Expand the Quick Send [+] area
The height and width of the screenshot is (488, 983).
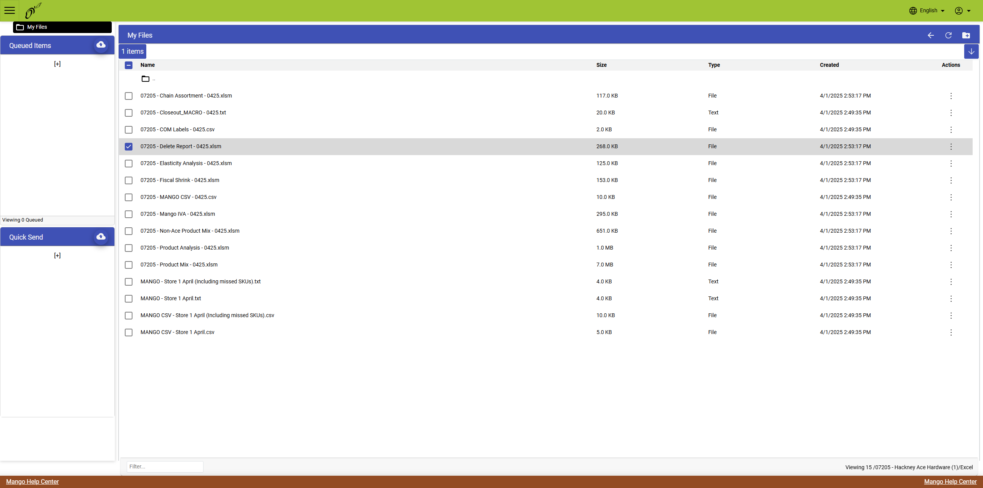pyautogui.click(x=57, y=255)
